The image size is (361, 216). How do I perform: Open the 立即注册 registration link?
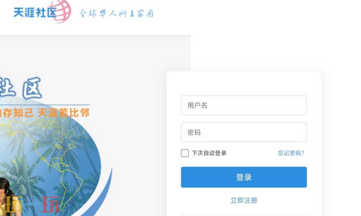pos(244,200)
